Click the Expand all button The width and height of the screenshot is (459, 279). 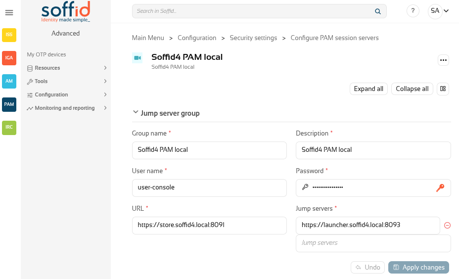368,89
